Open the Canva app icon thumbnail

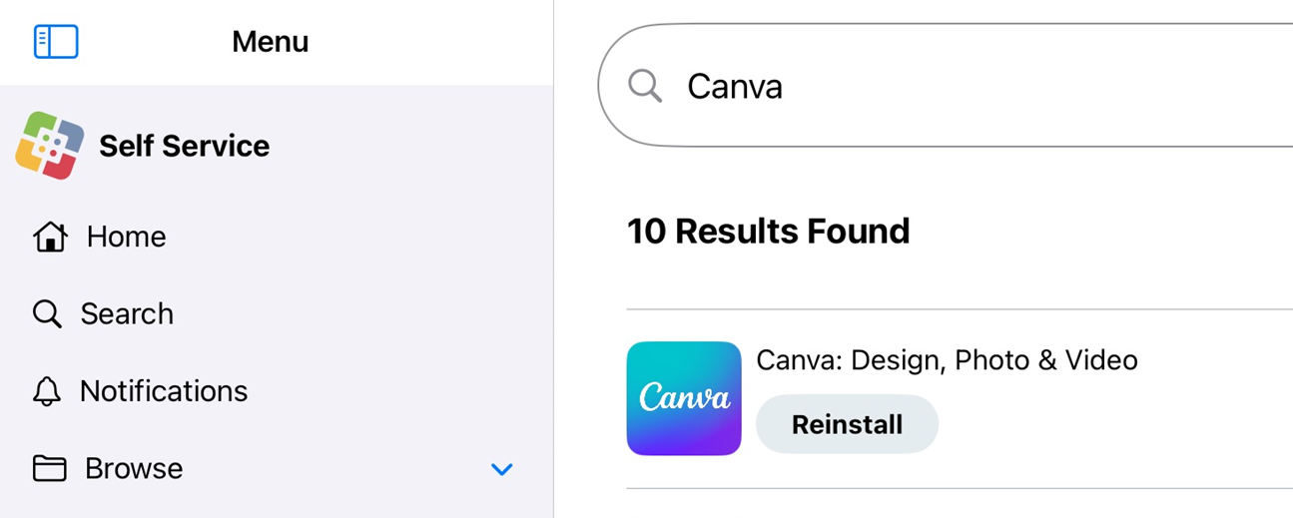(684, 398)
